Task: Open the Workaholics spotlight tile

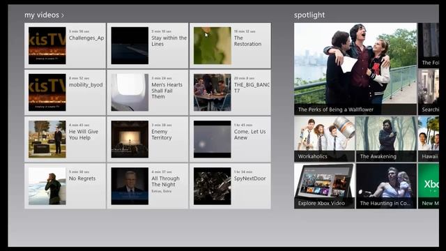Action: pos(324,139)
